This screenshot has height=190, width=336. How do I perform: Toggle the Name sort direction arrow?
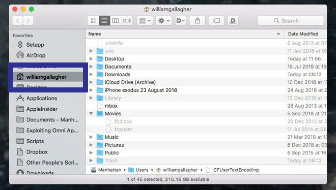coord(278,34)
